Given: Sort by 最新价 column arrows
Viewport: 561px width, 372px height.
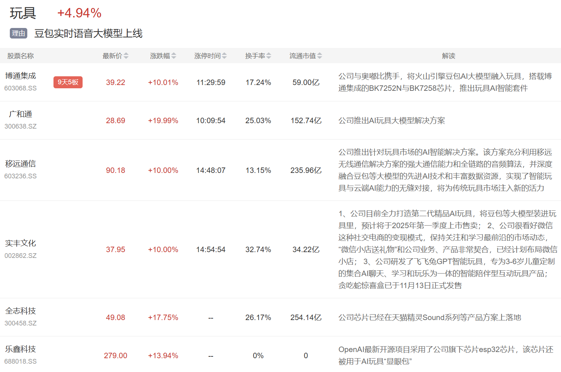Looking at the screenshot, I should (x=126, y=56).
